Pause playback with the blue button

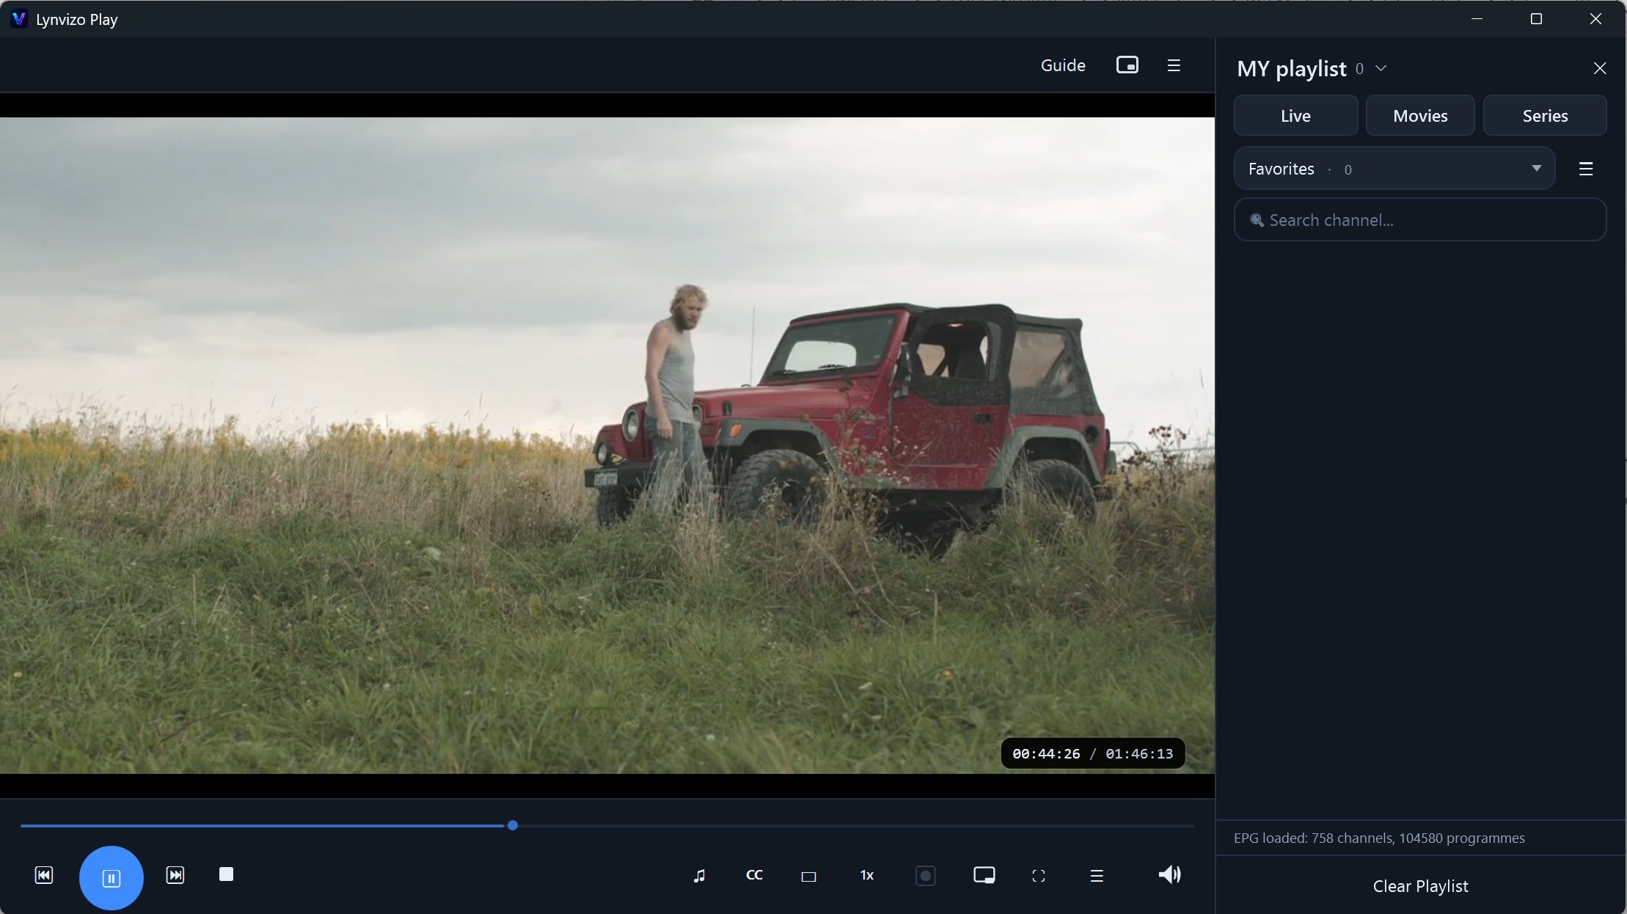tap(111, 877)
